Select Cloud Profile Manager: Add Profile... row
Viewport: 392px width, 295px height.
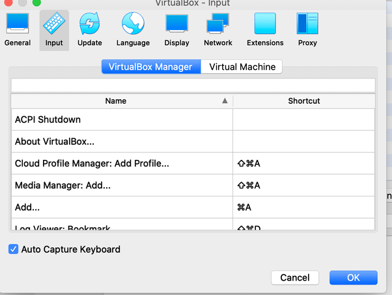click(193, 163)
